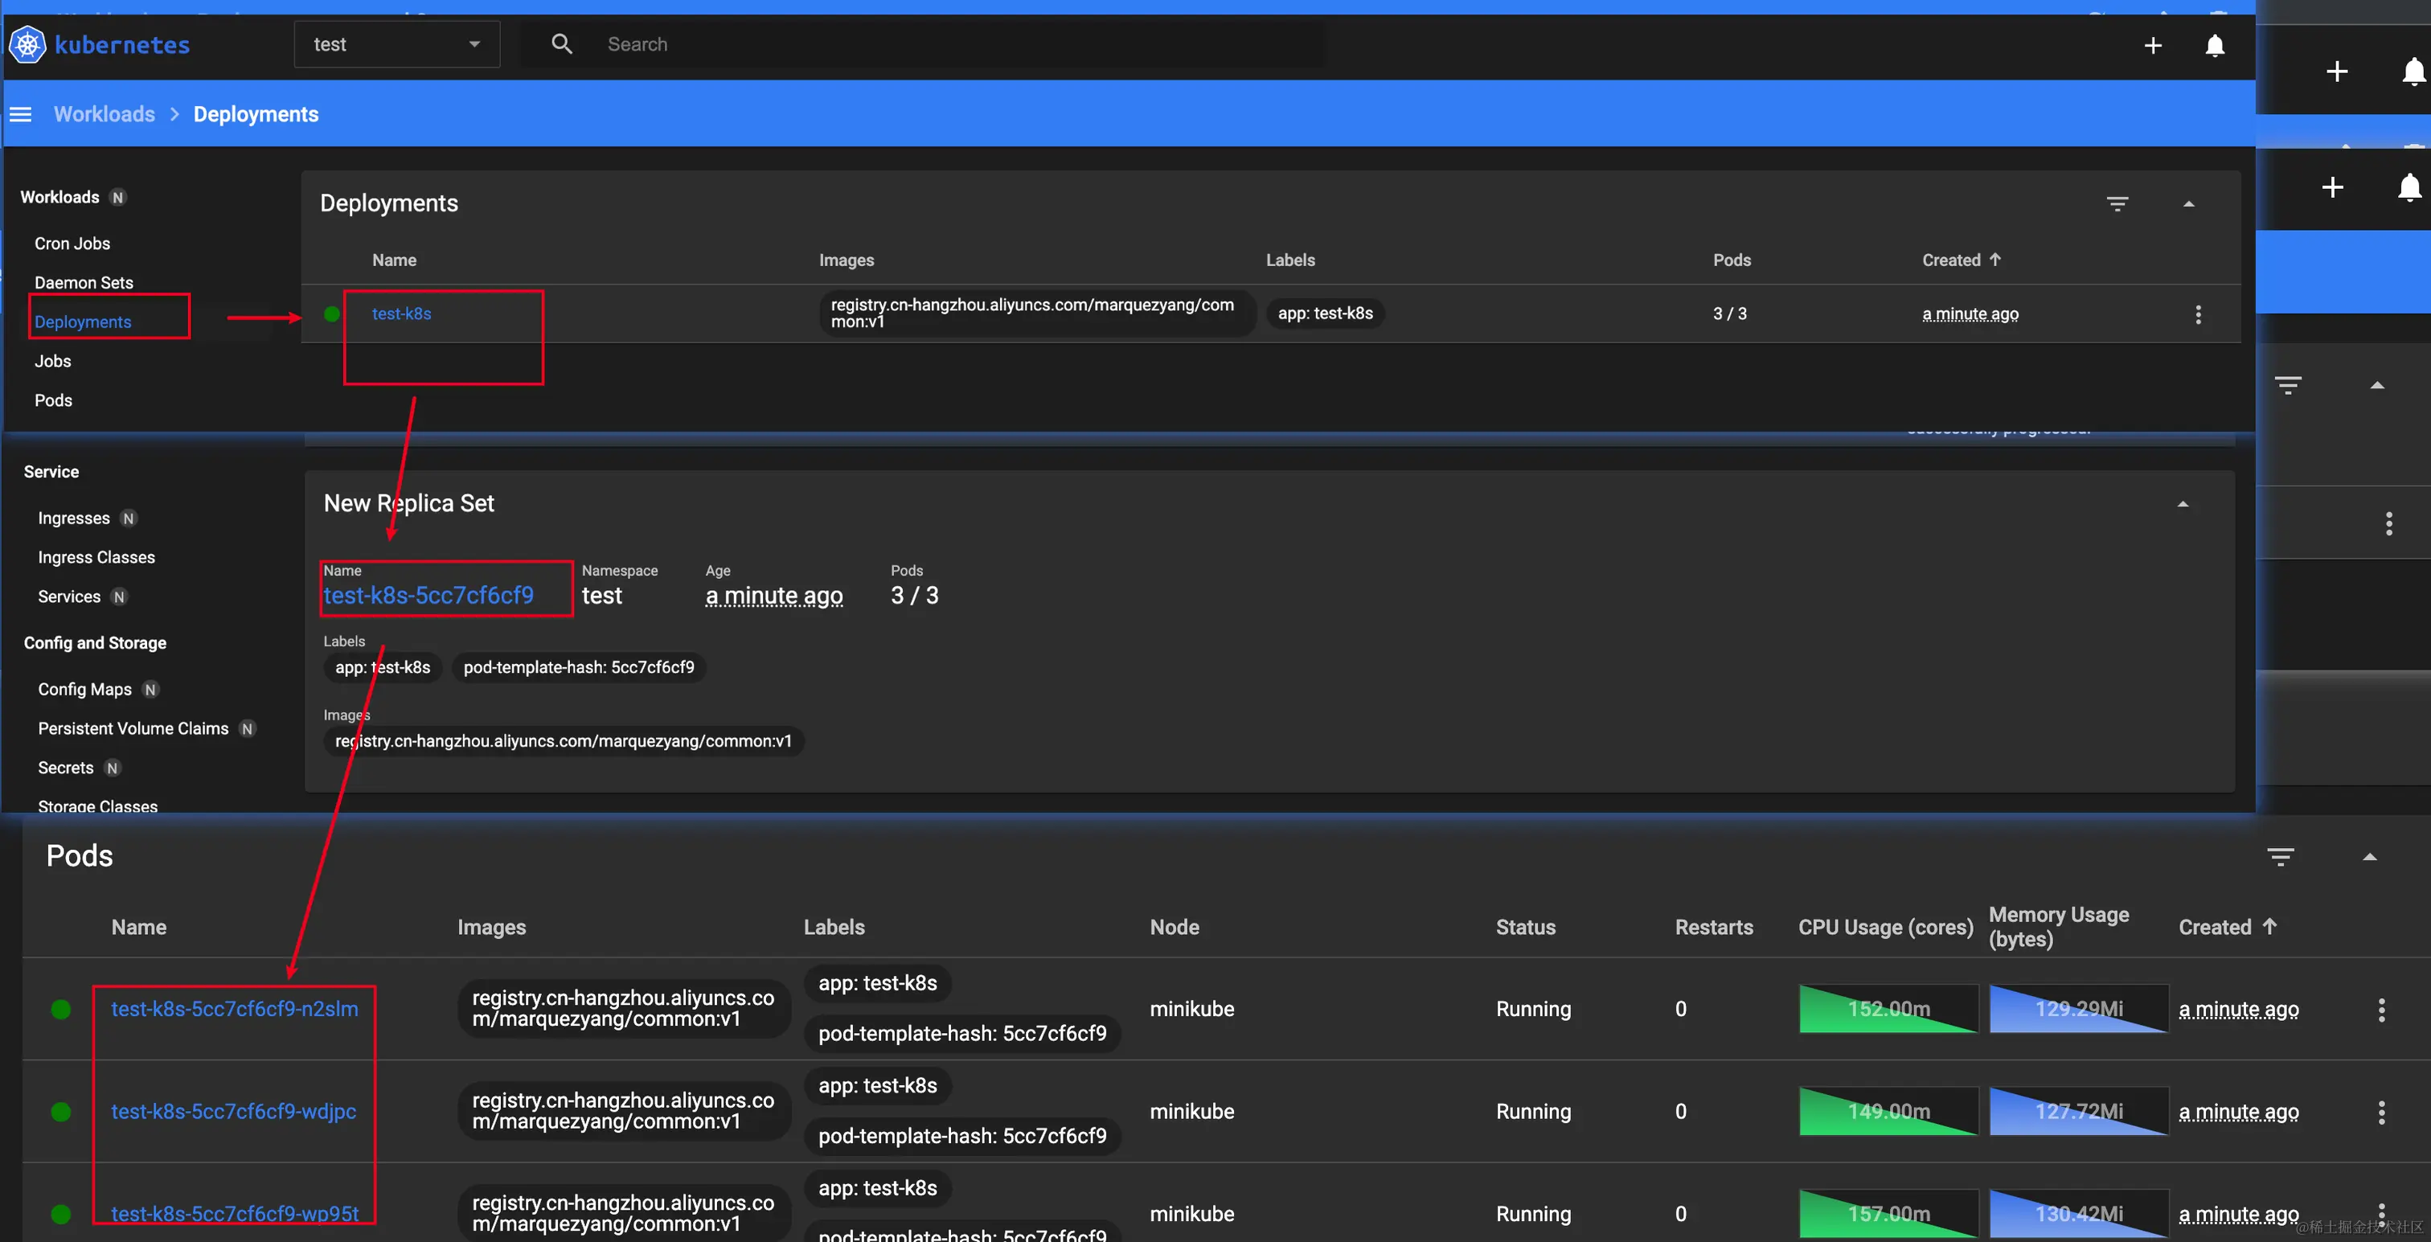Open actions menu for test-k8s deployment
Screen dimensions: 2431x1242
[x=2198, y=314]
